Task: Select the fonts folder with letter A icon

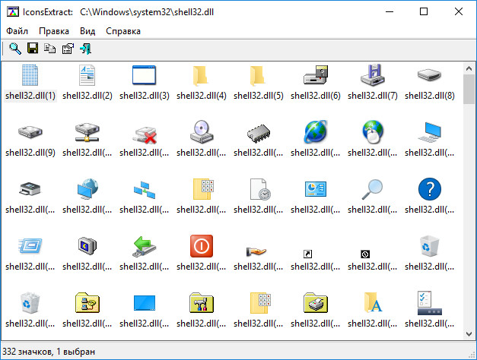Action: [373, 303]
